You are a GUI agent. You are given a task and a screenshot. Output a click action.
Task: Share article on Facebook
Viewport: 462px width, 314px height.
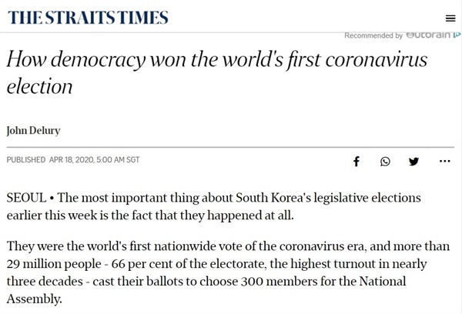click(x=357, y=161)
